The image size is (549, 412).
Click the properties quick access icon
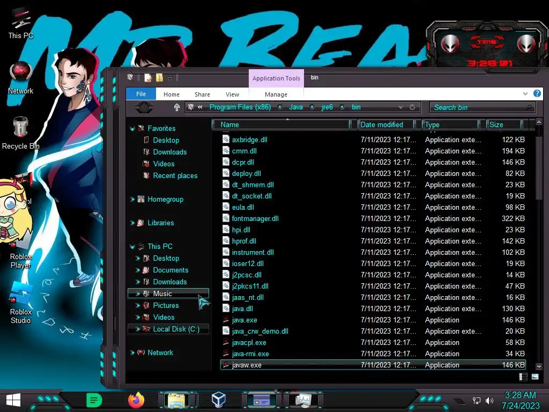click(x=148, y=77)
